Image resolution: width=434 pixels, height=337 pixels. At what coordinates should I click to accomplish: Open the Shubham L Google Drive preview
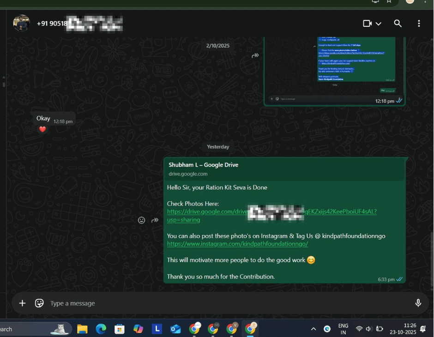point(284,169)
